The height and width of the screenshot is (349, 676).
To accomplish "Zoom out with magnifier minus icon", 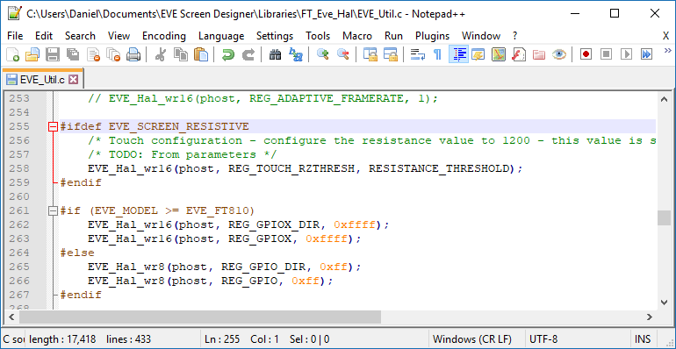I will 342,54.
